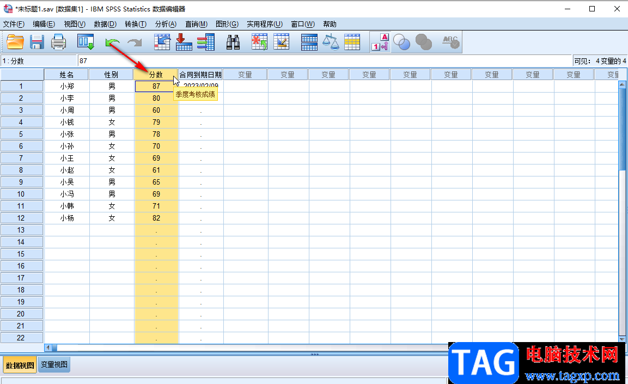Open the Variables info icon
The image size is (628, 384).
pyautogui.click(x=206, y=42)
